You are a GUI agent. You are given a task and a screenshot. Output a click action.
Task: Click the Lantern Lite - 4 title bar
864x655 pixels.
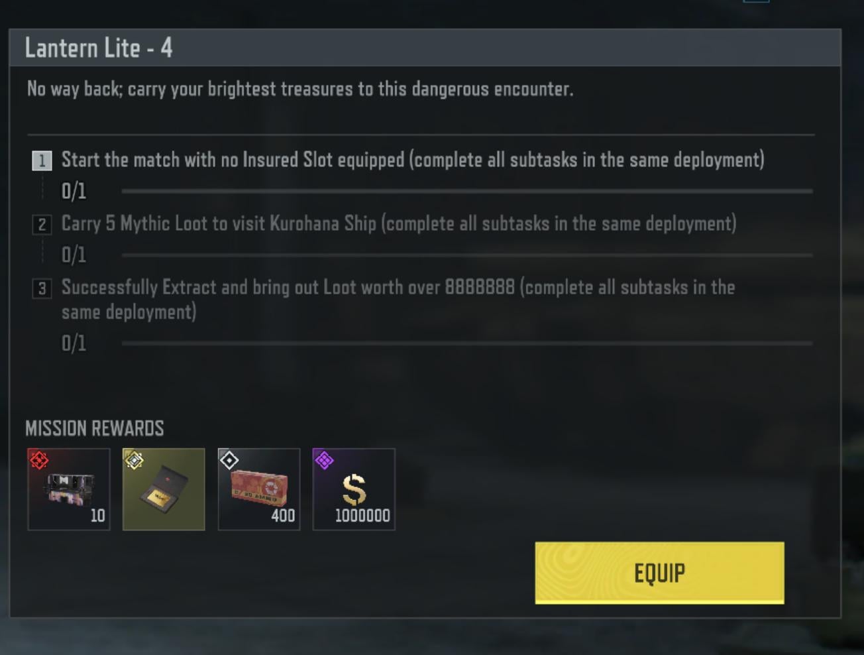pos(425,48)
